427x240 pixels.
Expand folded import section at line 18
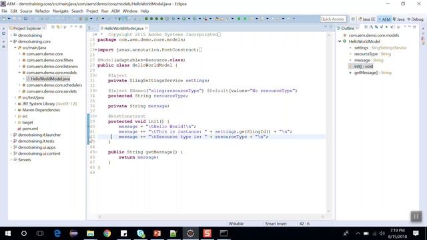tap(96, 50)
